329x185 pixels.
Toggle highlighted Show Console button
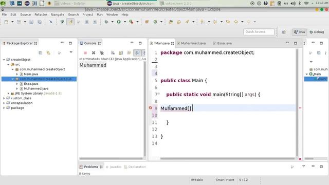(137, 53)
